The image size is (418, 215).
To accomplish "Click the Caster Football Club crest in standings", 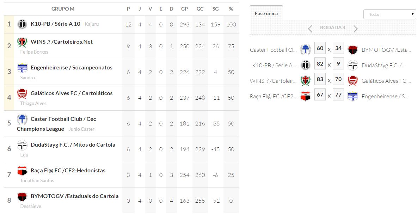I will click(22, 119).
